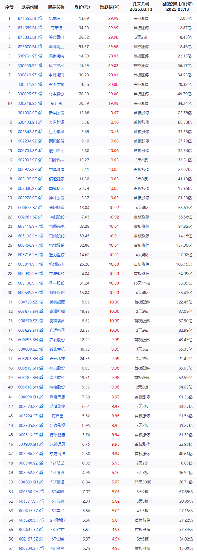Open chart icon beside 300961.SZ
197x554 pixels.
point(40,56)
